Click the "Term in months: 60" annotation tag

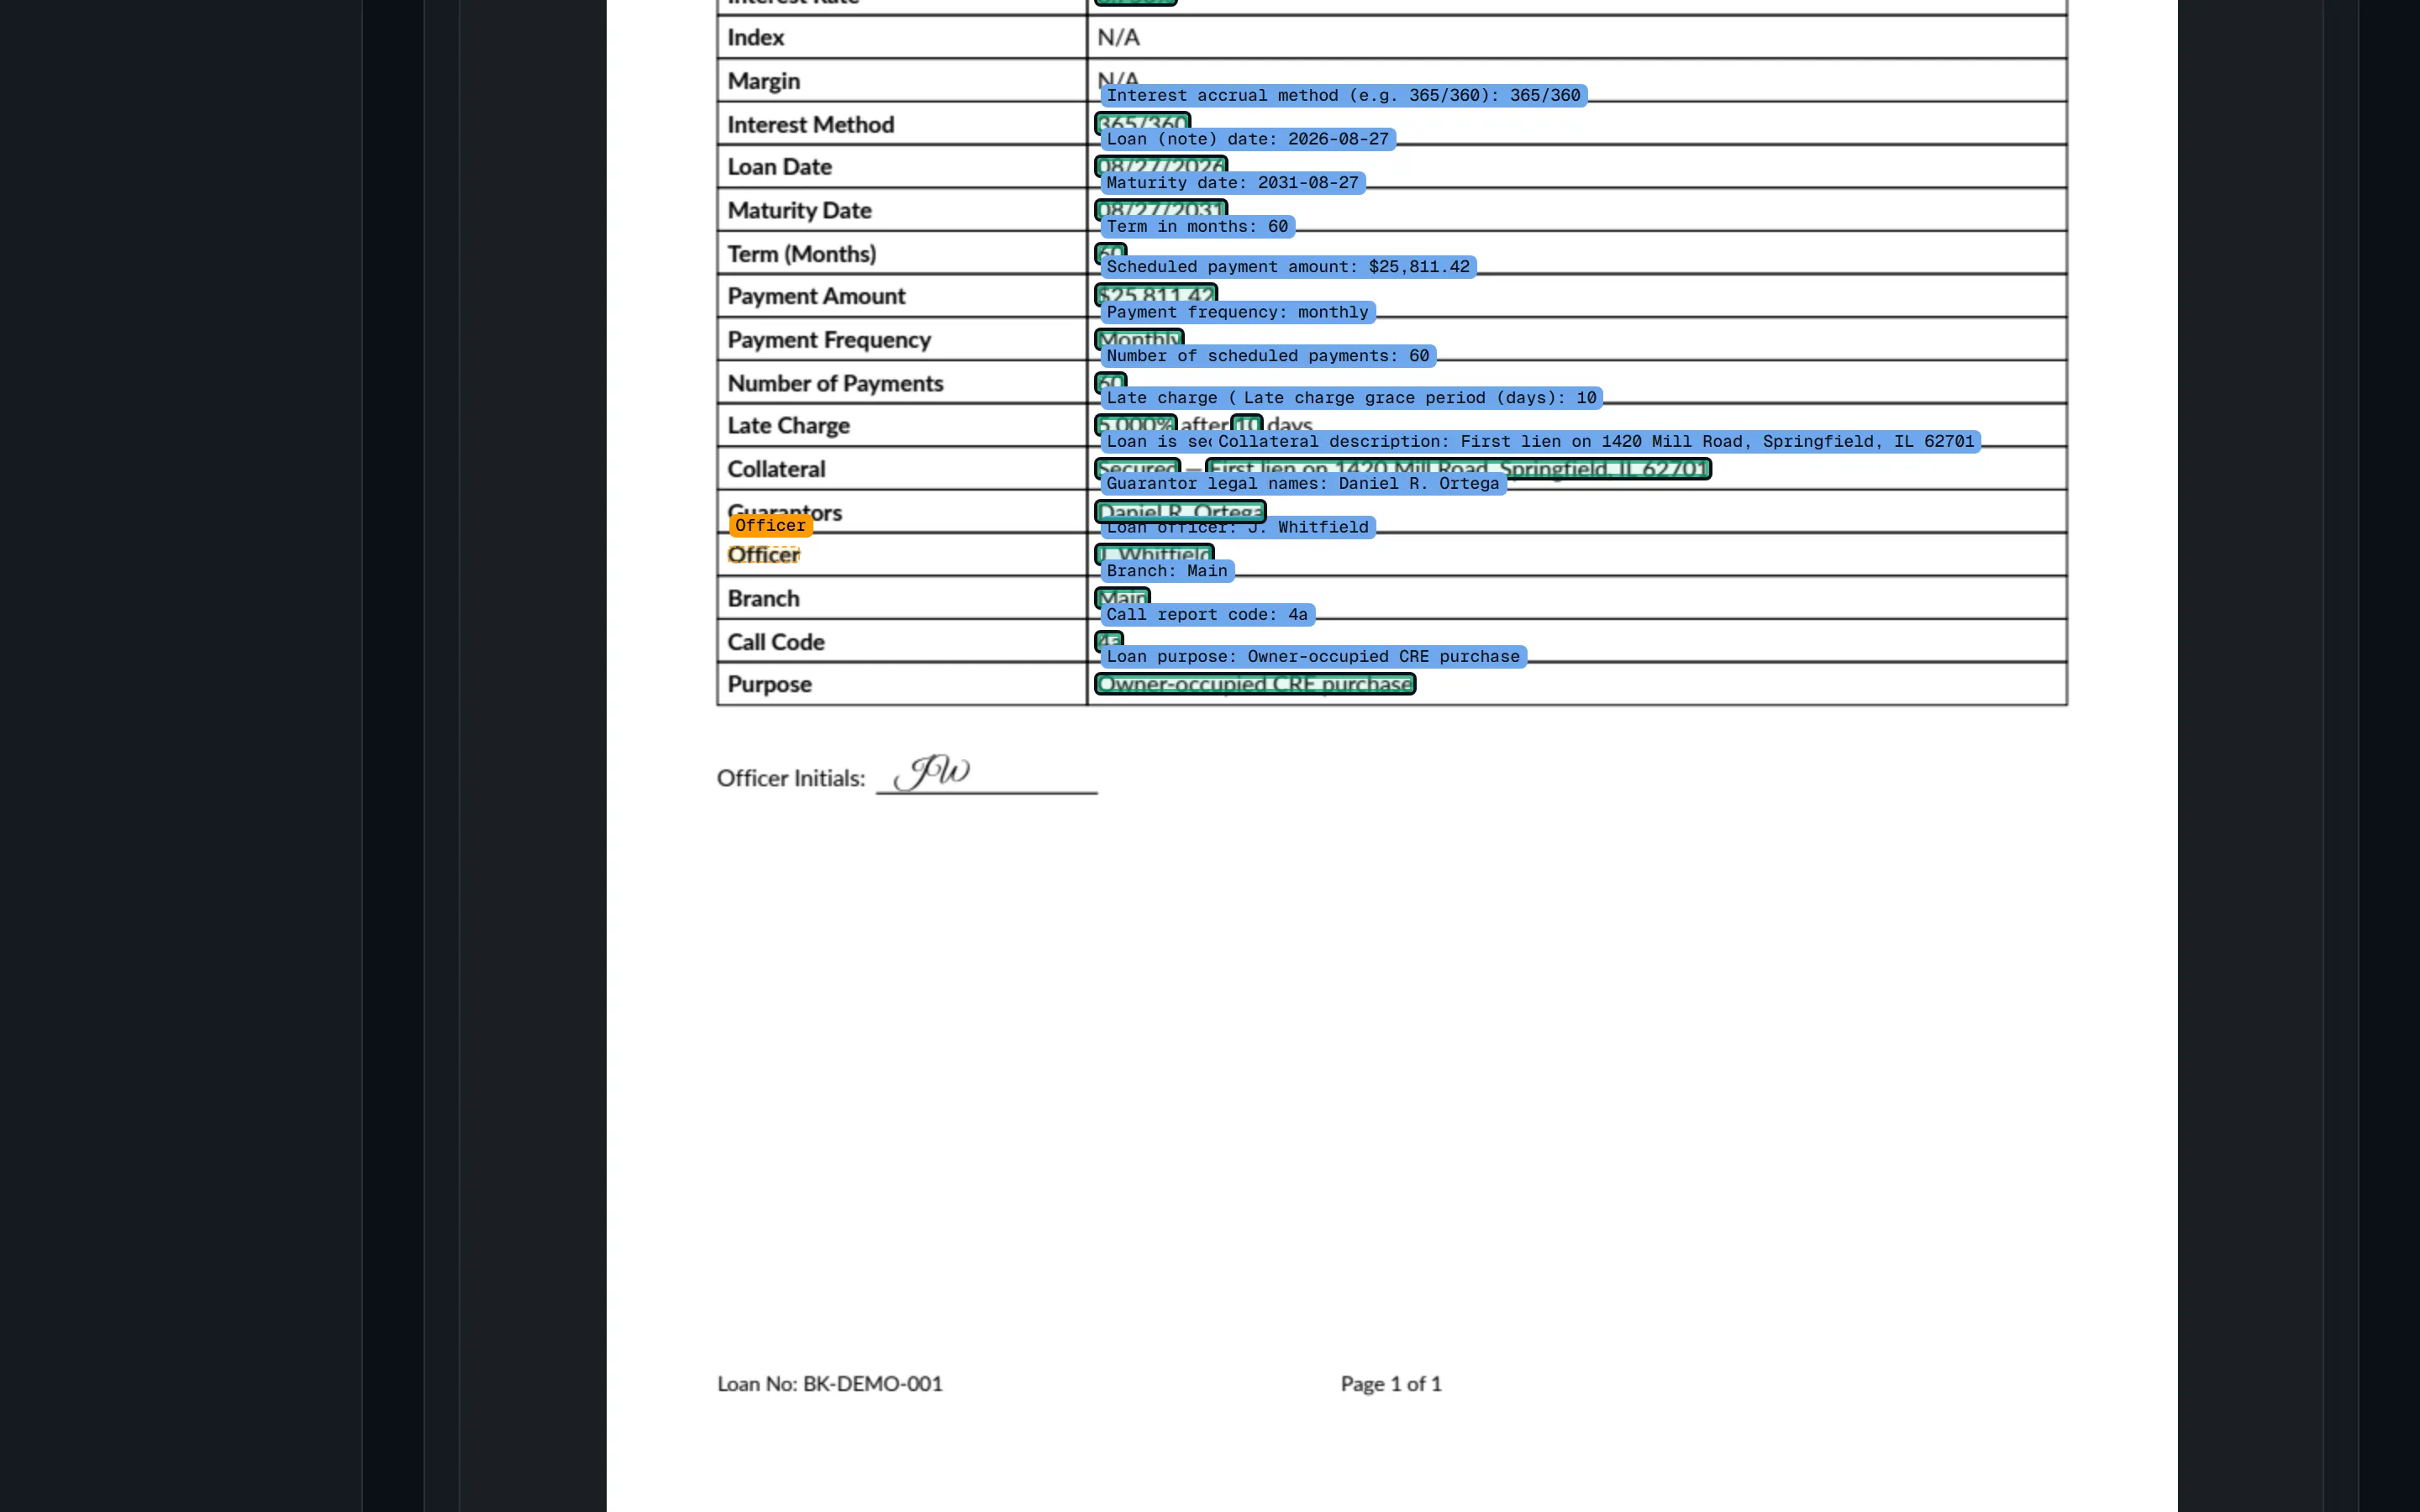[x=1197, y=227]
